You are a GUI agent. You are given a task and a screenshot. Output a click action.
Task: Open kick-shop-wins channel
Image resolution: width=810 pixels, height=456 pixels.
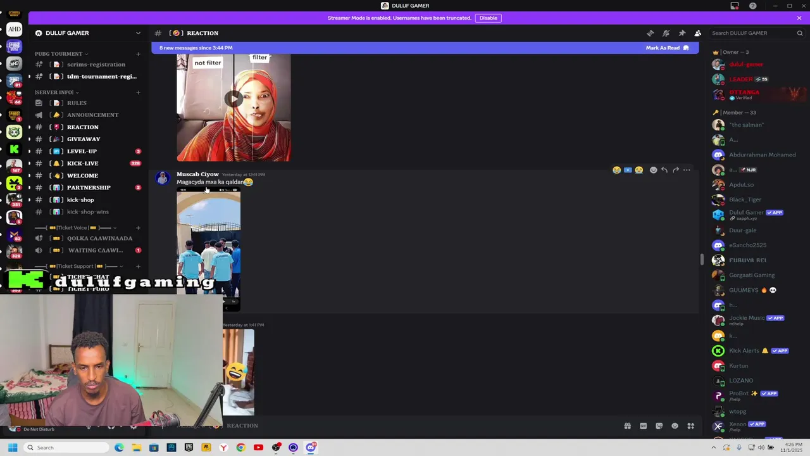pos(88,212)
